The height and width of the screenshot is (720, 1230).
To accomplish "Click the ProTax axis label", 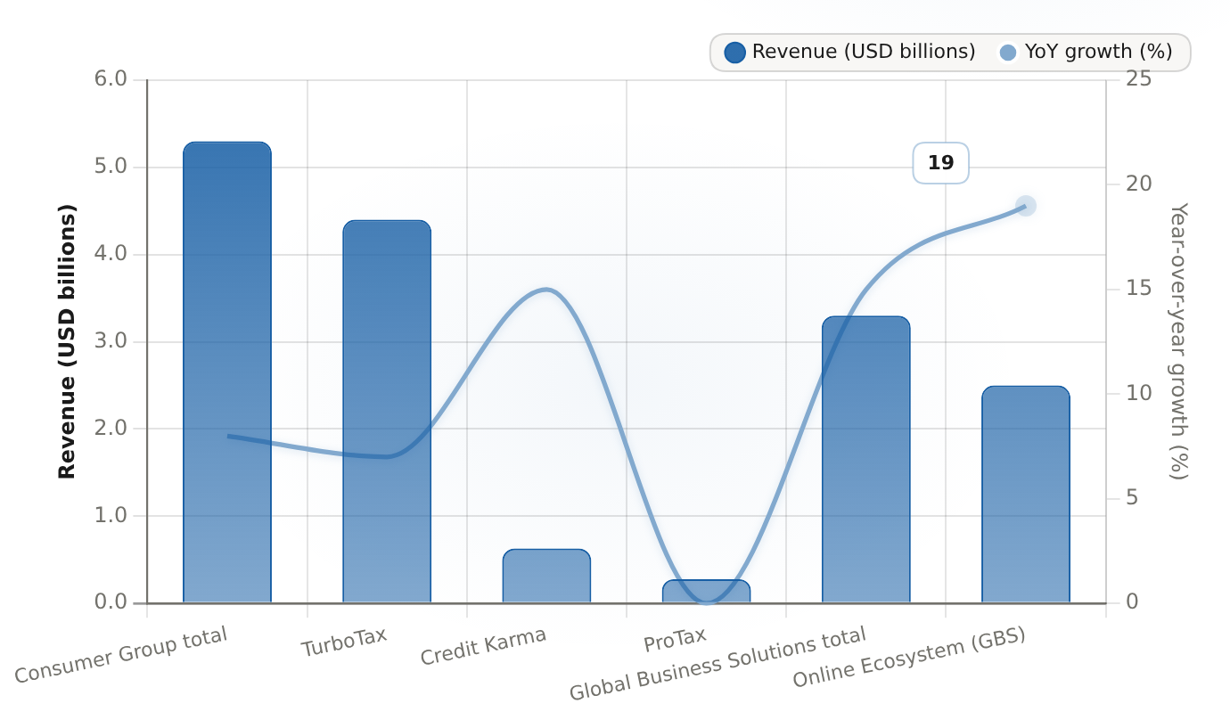I will (675, 639).
